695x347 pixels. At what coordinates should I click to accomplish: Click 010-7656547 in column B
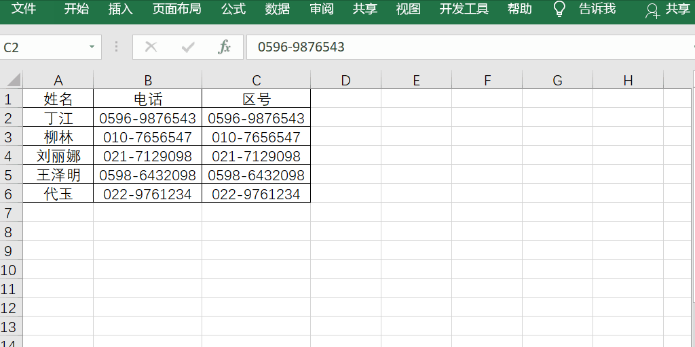[147, 136]
